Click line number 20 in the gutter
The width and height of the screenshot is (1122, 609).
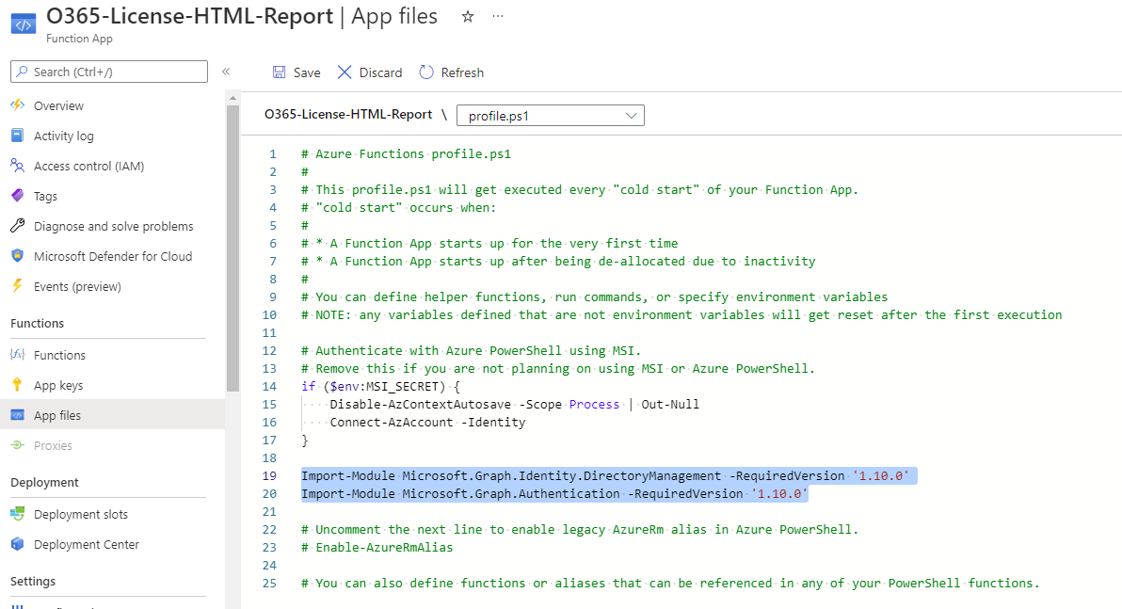click(269, 494)
